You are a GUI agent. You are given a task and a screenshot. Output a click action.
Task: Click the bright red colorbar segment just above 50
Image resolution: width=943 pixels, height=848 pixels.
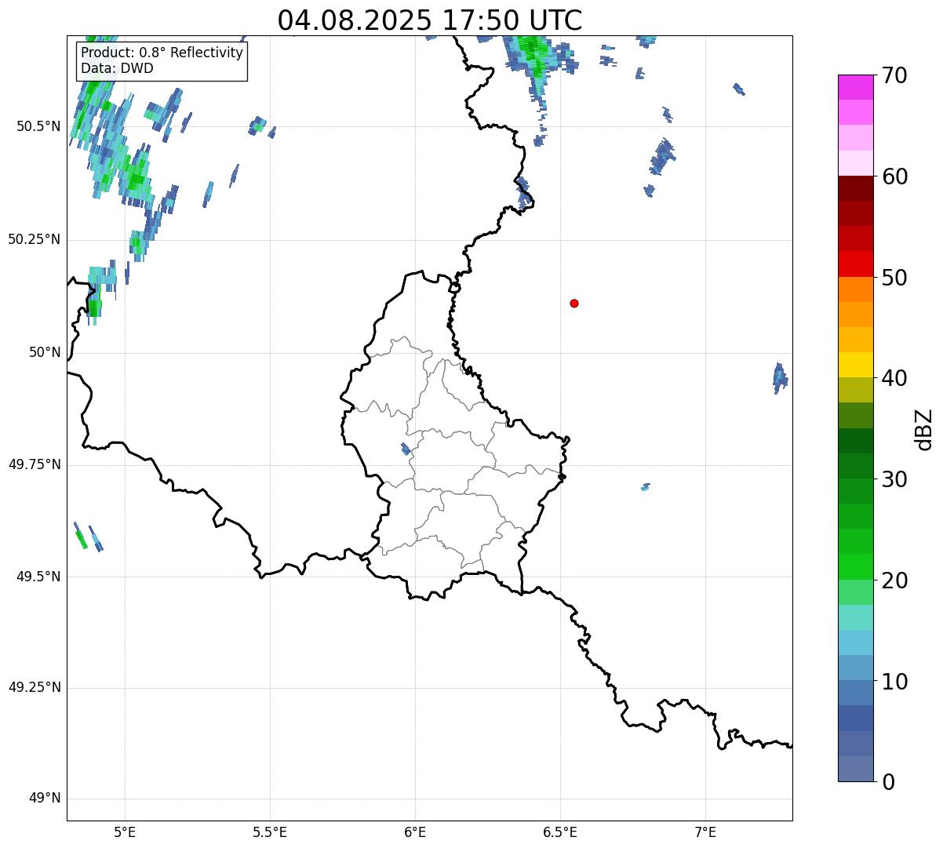(x=855, y=264)
